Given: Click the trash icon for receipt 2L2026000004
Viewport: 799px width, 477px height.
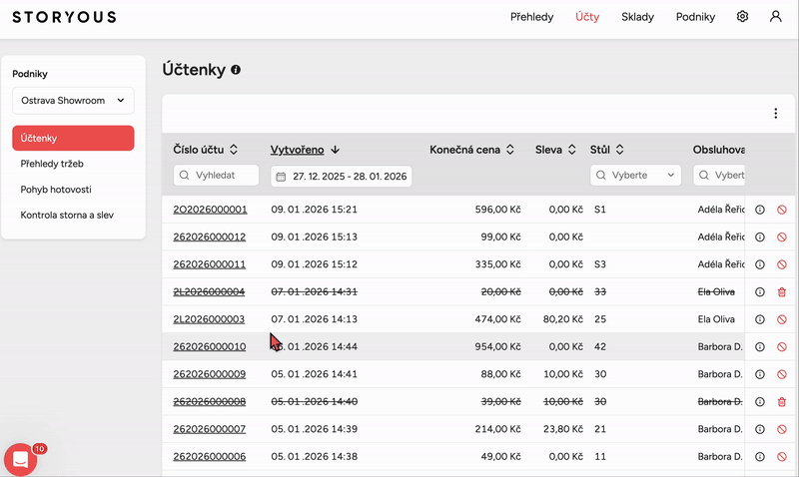Looking at the screenshot, I should coord(781,292).
